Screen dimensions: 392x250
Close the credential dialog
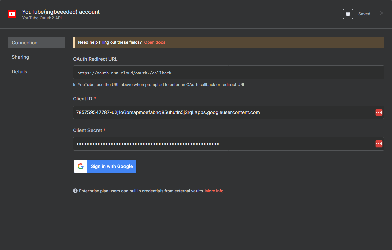point(382,13)
